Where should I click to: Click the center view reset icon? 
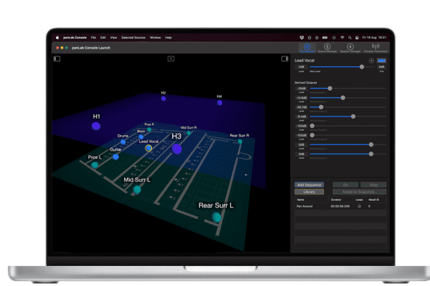pos(171,59)
